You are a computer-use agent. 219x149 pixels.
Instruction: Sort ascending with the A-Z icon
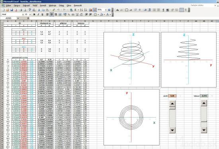point(81,10)
